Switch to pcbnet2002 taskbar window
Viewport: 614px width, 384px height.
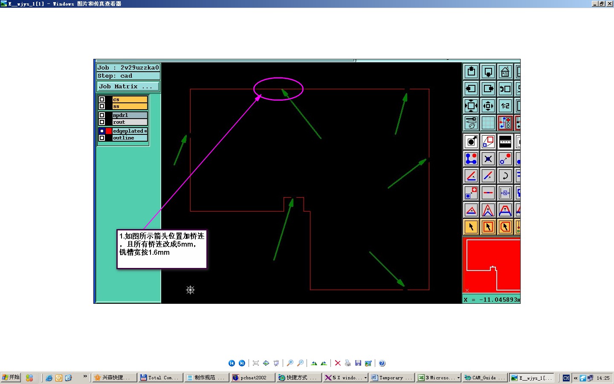point(252,378)
